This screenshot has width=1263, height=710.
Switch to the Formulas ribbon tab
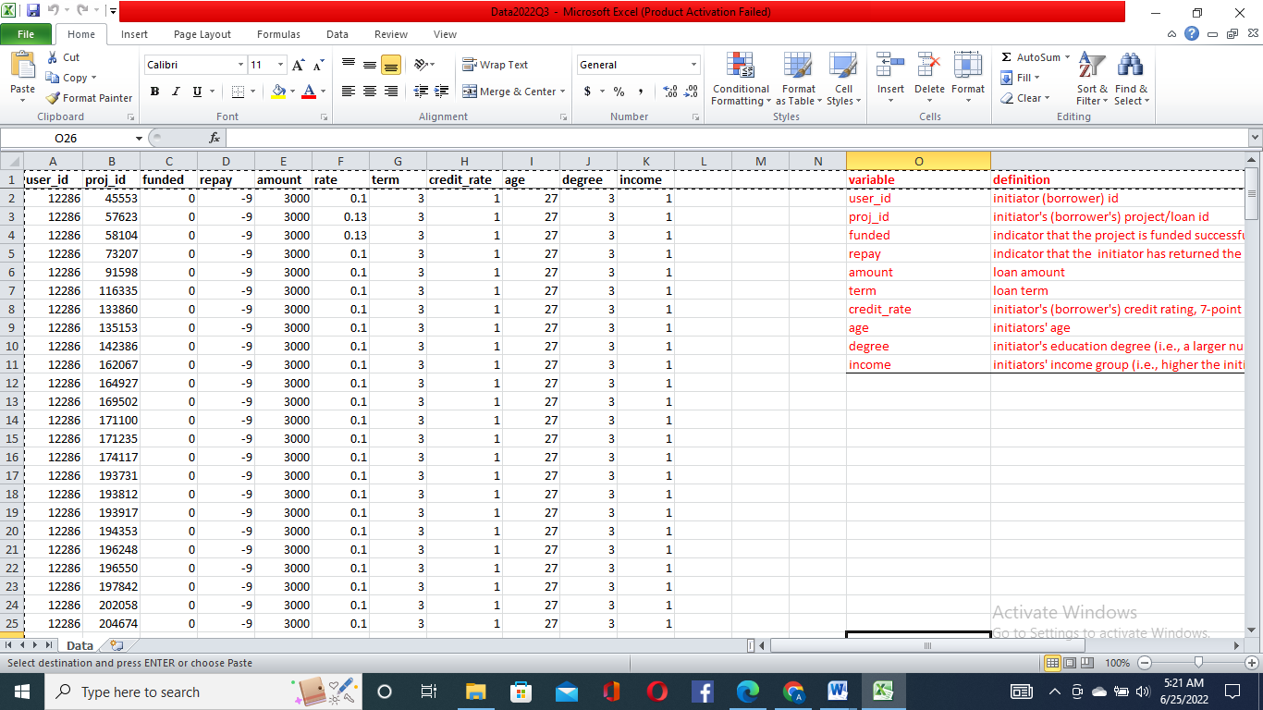[x=278, y=33]
